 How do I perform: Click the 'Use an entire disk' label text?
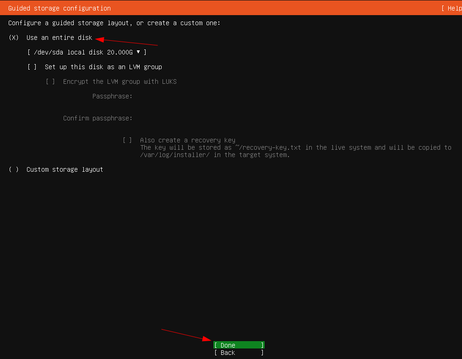pos(59,38)
